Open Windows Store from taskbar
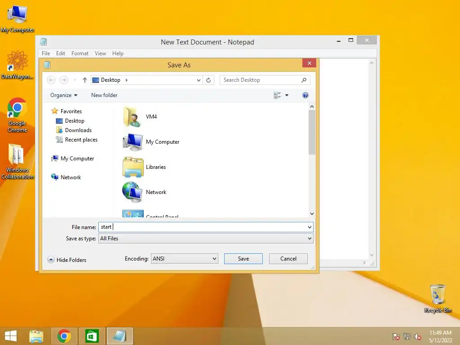Image resolution: width=460 pixels, height=345 pixels. [92, 336]
